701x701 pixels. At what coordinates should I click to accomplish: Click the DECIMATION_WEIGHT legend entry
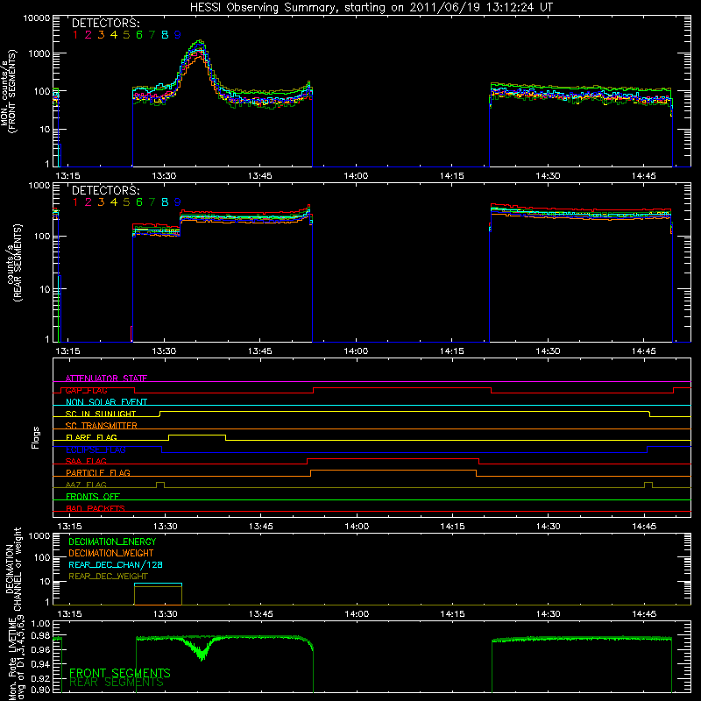pos(111,553)
